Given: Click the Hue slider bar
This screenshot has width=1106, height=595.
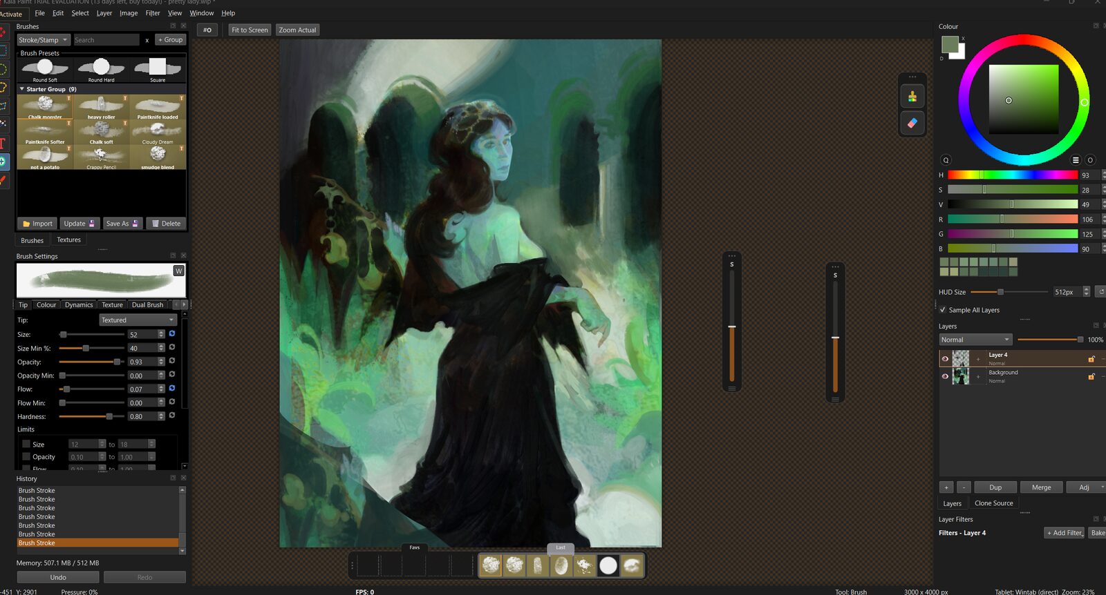Looking at the screenshot, I should [x=1012, y=175].
